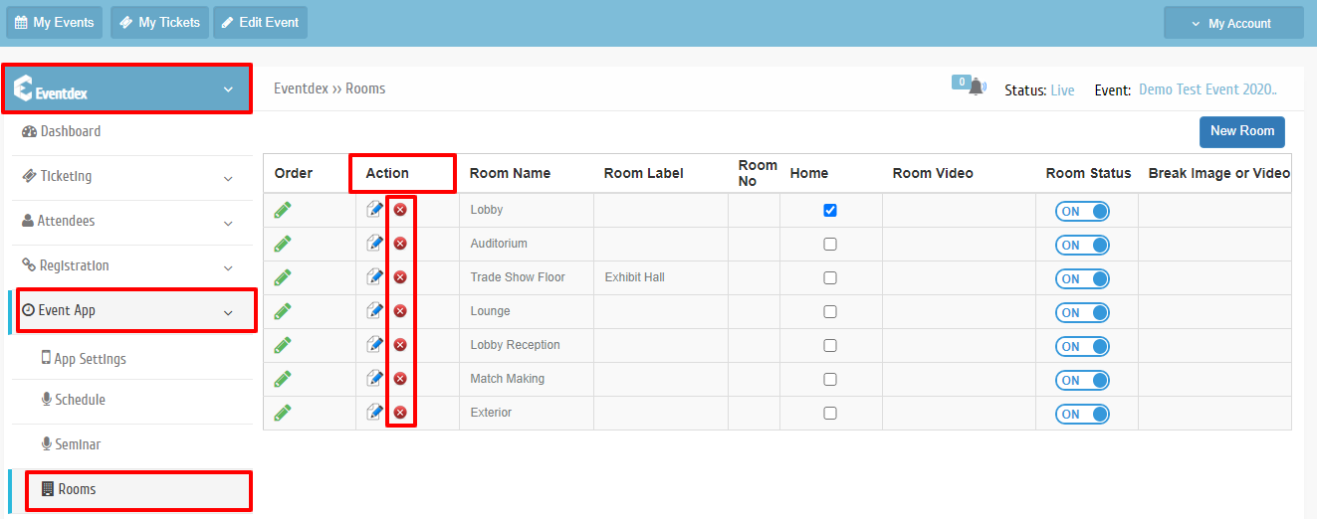Click the New Room button
Image resolution: width=1317 pixels, height=519 pixels.
[1242, 131]
